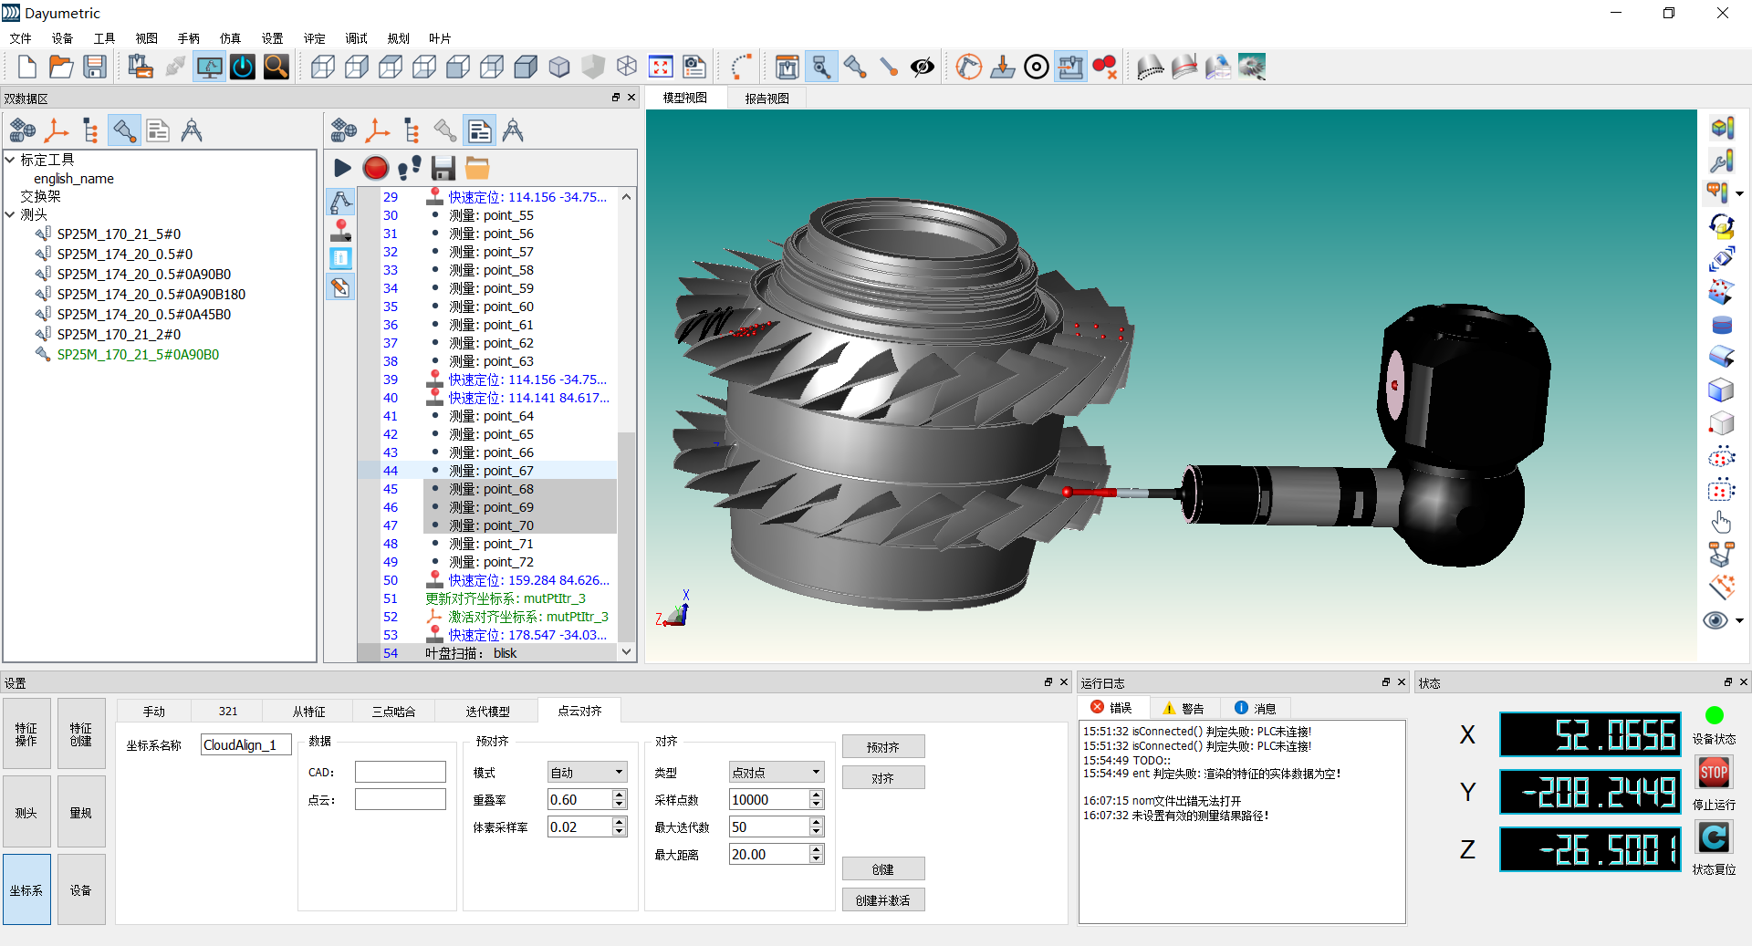This screenshot has height=946, width=1752.
Task: Click the fit-to-screen view icon
Action: [x=661, y=67]
